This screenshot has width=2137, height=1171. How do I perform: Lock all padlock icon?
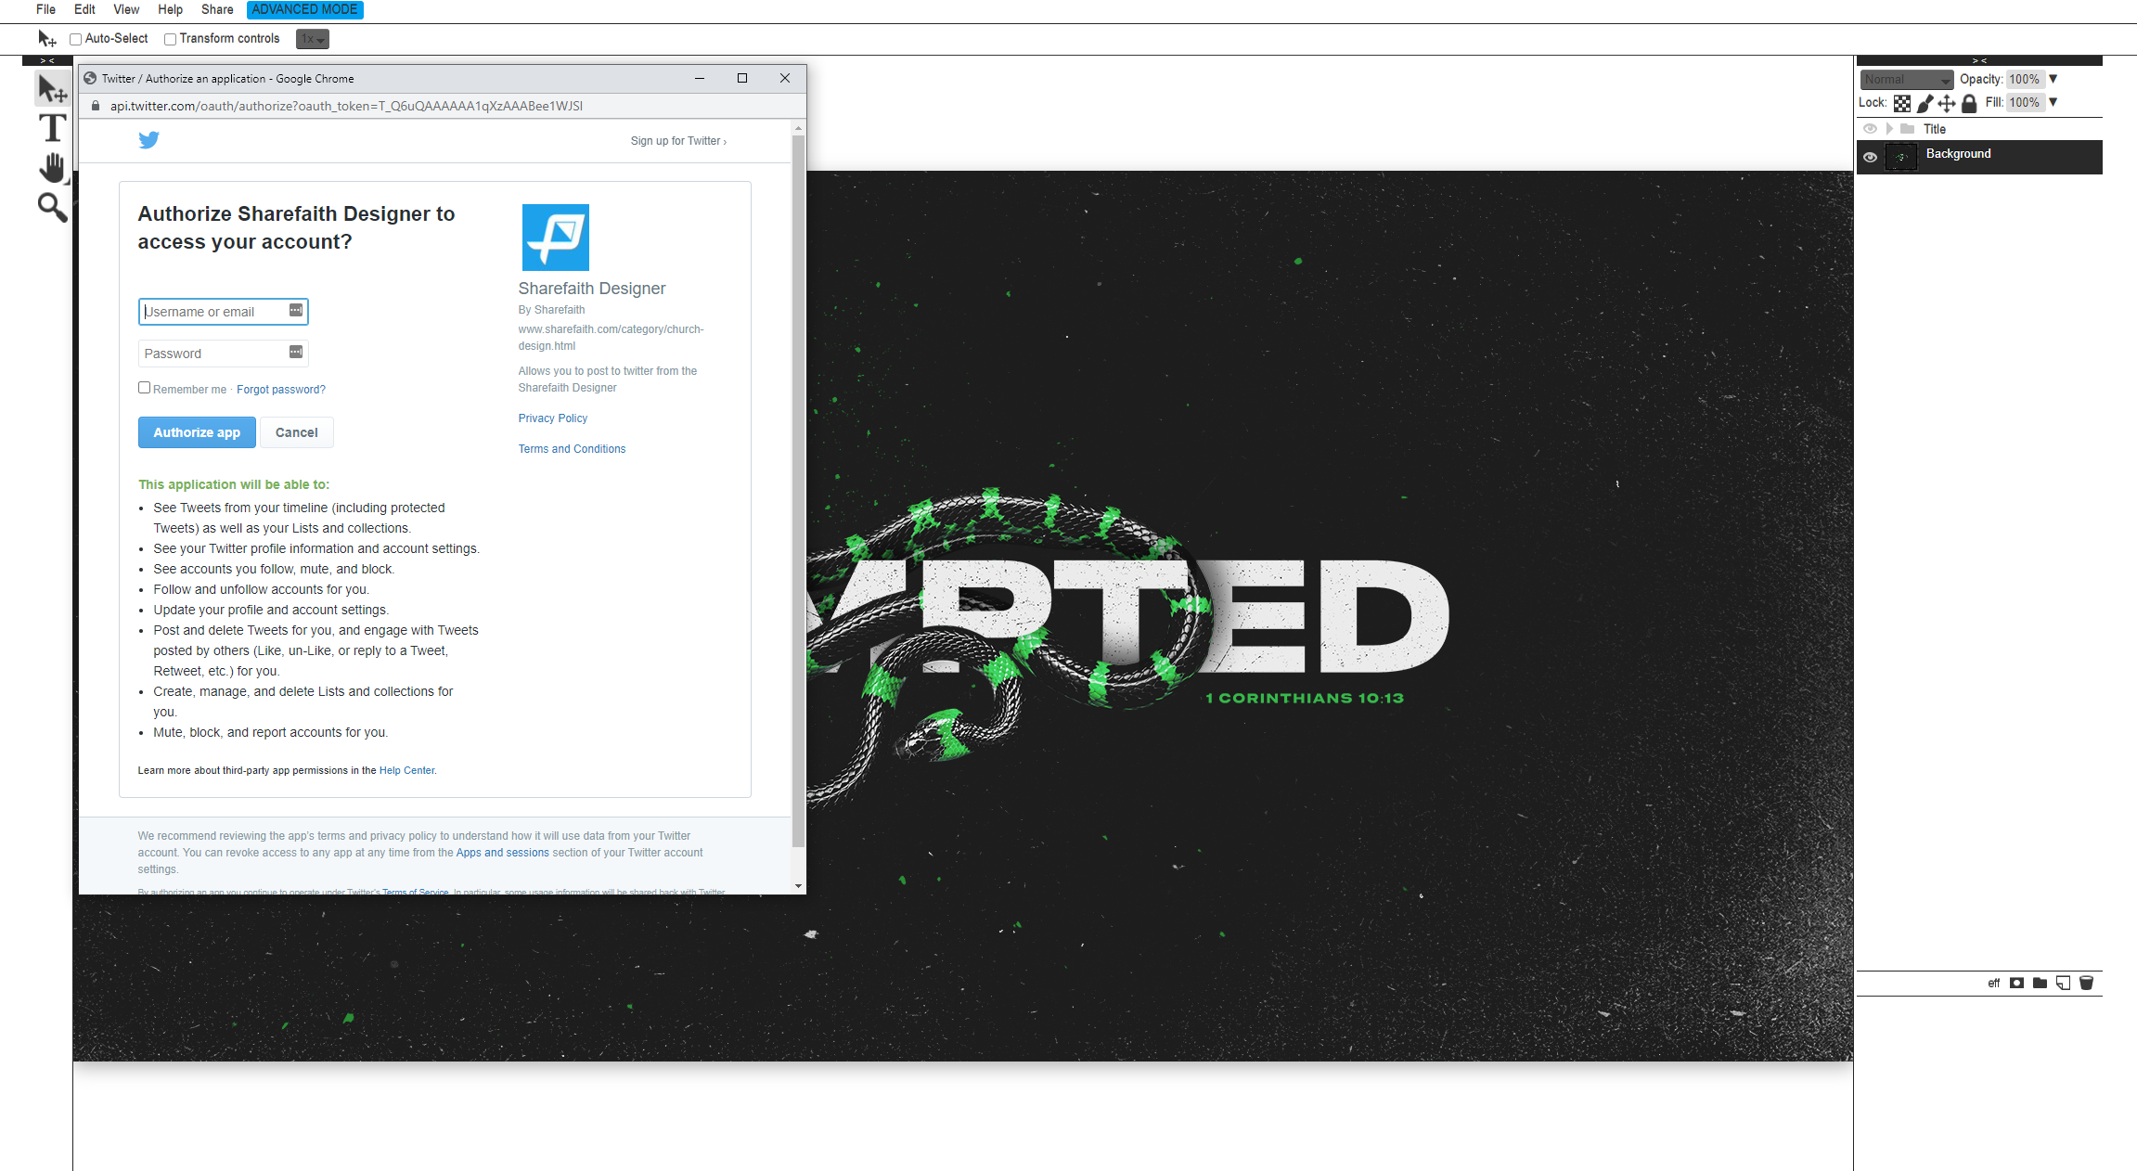tap(1969, 103)
